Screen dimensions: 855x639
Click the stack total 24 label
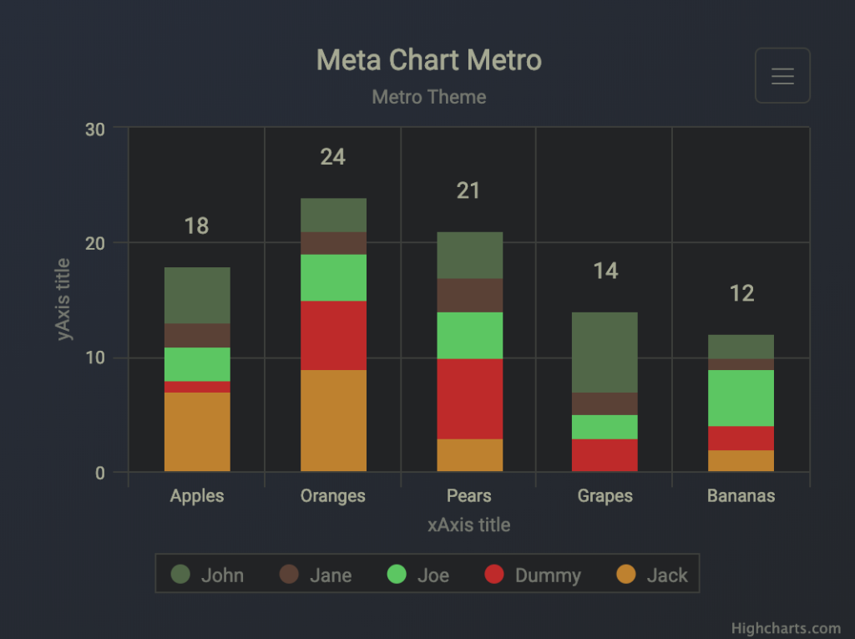click(x=333, y=157)
